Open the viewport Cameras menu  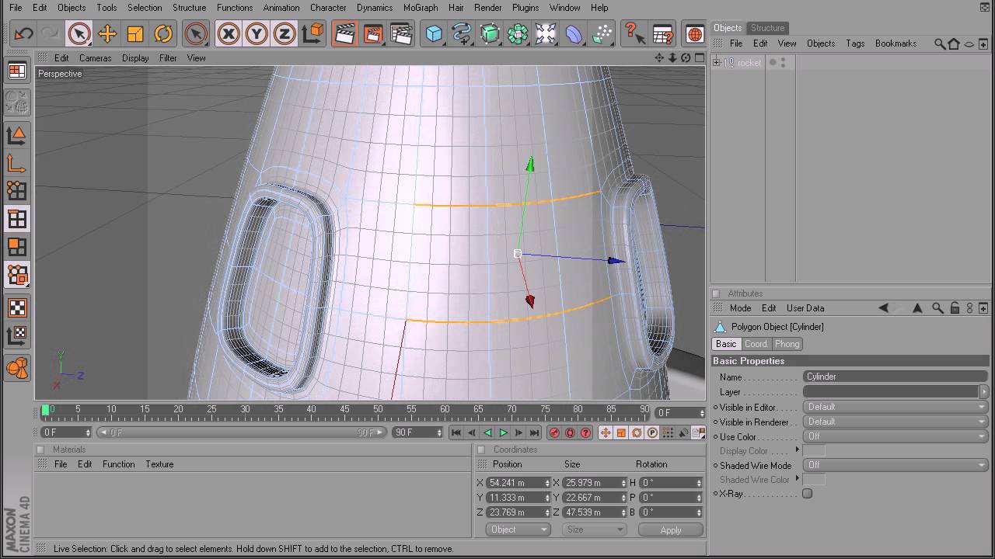95,58
